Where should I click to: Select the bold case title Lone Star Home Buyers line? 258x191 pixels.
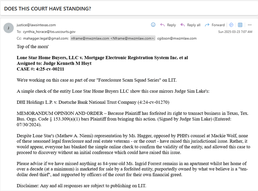pos(102,58)
